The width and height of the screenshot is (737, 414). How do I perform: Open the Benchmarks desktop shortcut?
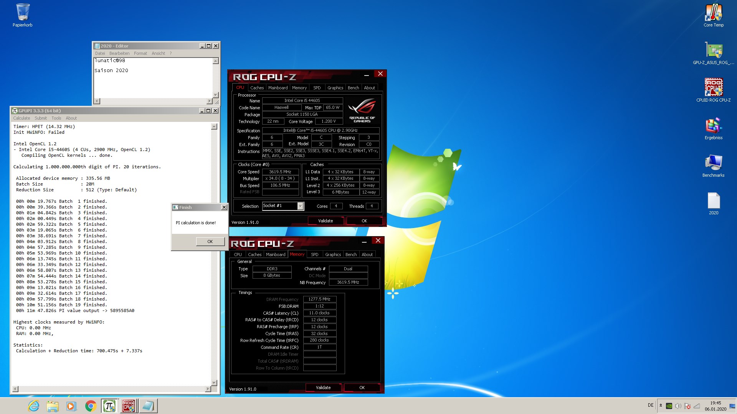pyautogui.click(x=714, y=166)
